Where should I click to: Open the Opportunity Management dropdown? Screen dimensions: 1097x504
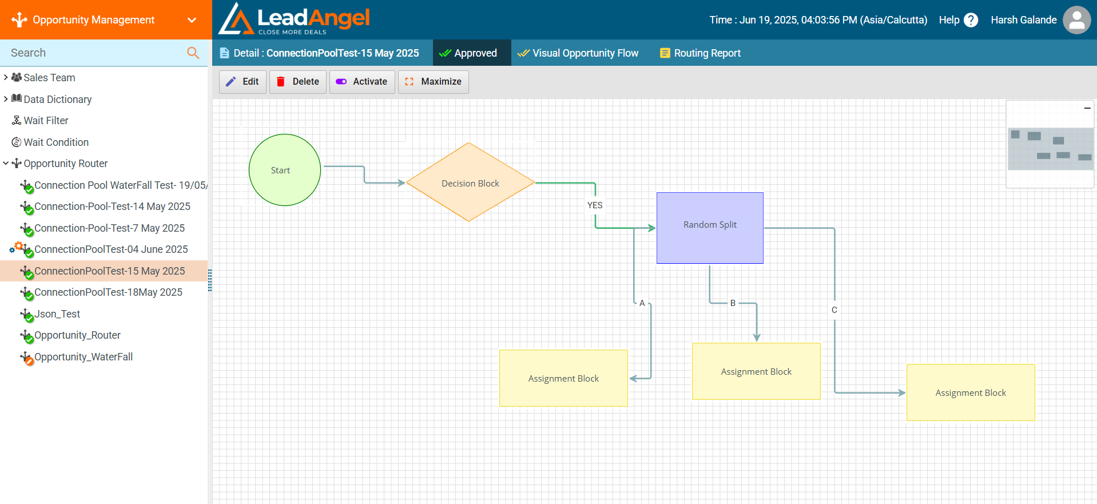(x=192, y=20)
